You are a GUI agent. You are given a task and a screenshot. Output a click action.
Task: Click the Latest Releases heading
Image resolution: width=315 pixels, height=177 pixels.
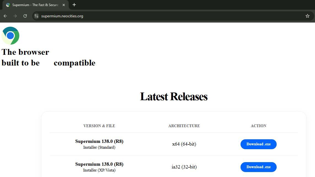point(173,97)
